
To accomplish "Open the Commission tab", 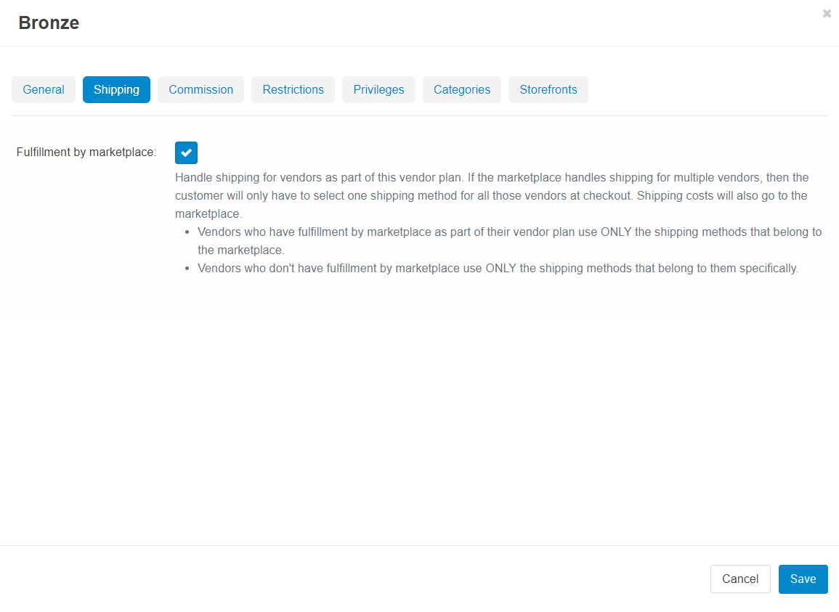I will pyautogui.click(x=200, y=89).
